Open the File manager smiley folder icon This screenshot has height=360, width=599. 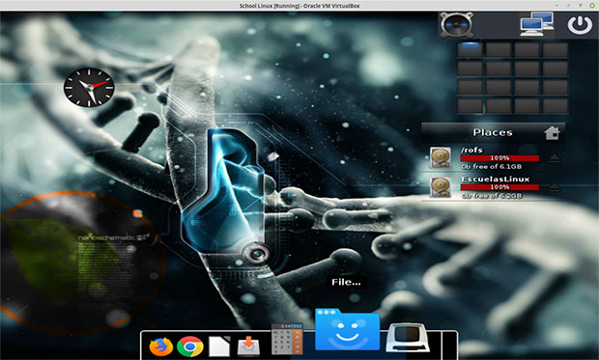coord(347,329)
